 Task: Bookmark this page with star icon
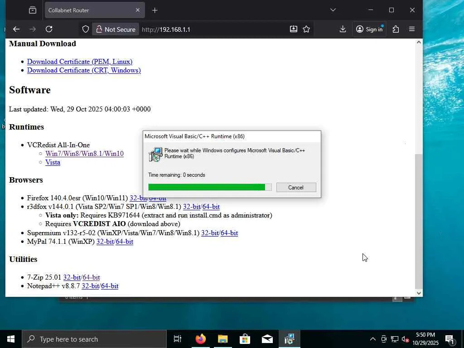pos(306,29)
